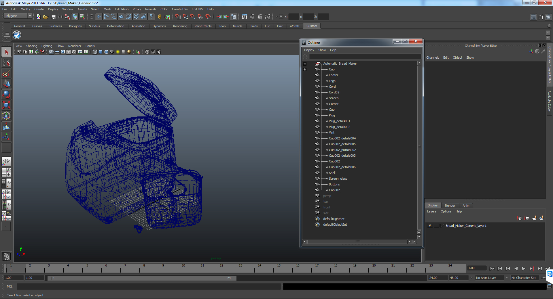Toggle wireframe display cube in viewport toolbar

coord(95,52)
